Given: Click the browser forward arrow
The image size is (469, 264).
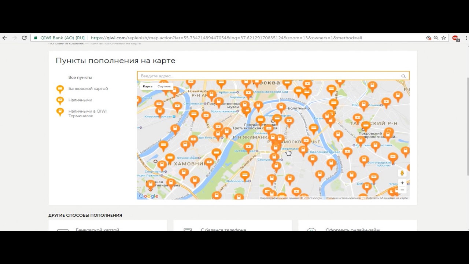Looking at the screenshot, I should (x=15, y=38).
